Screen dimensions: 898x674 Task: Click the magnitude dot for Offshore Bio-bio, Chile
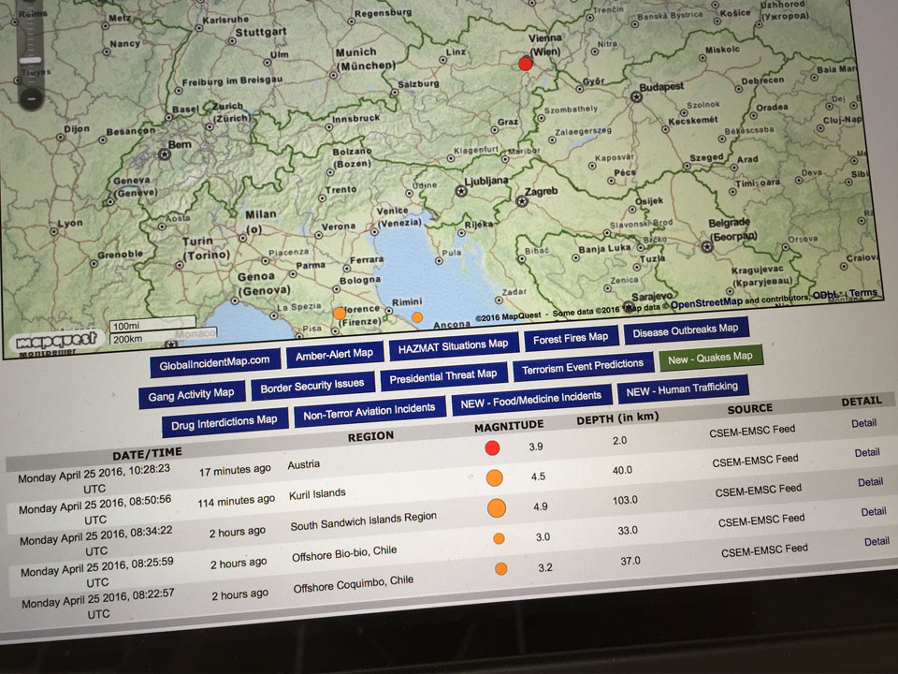(x=499, y=538)
